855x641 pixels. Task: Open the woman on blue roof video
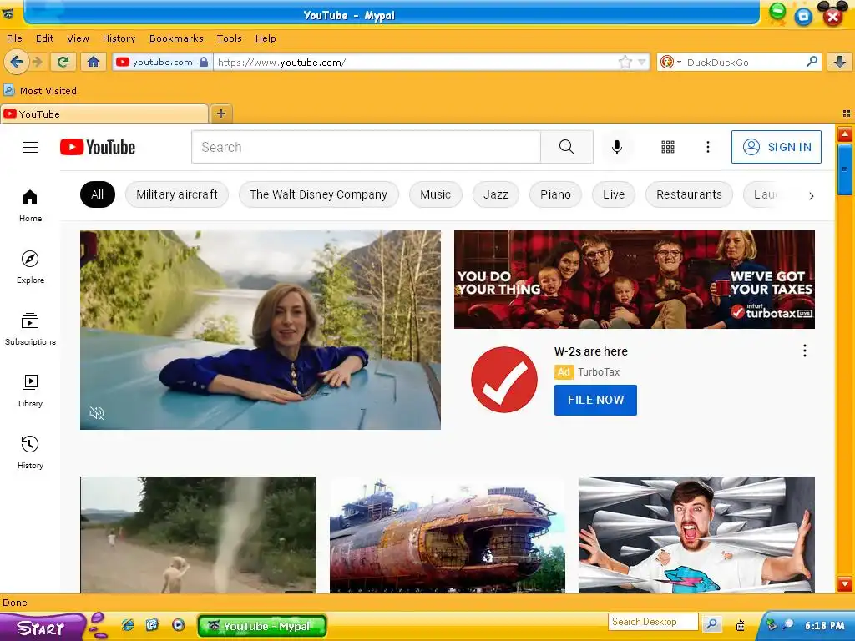point(261,330)
